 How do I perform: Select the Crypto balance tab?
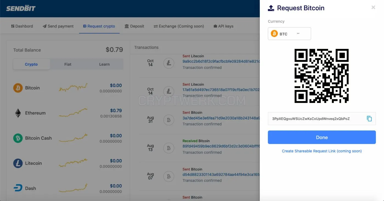[x=32, y=64]
